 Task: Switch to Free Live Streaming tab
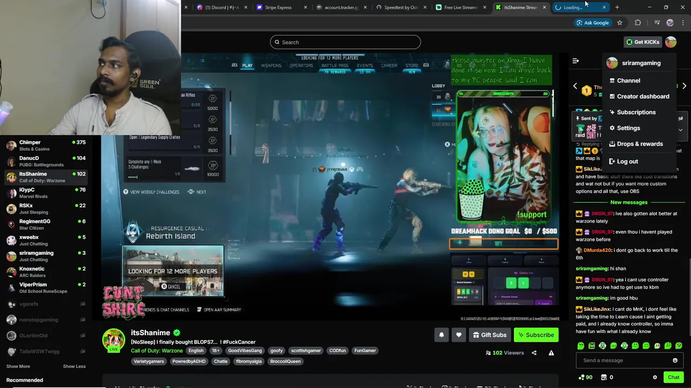pyautogui.click(x=460, y=7)
